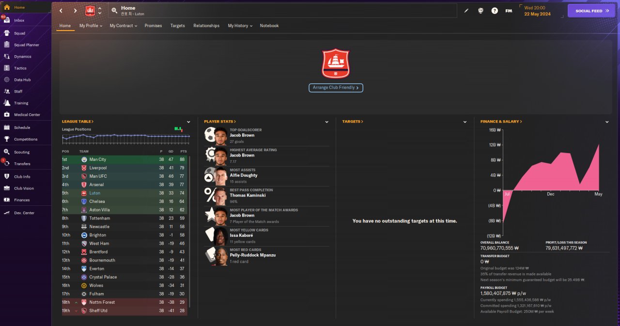Switch to the Targets tab
This screenshot has width=620, height=326.
(178, 26)
